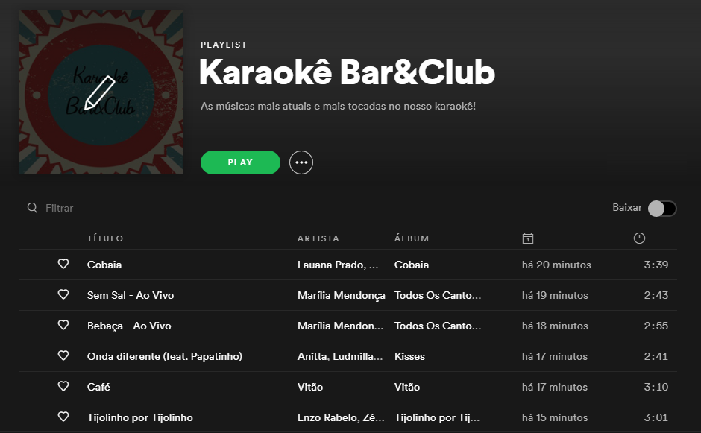Click the heart icon beside Café
This screenshot has width=701, height=433.
pyautogui.click(x=63, y=386)
